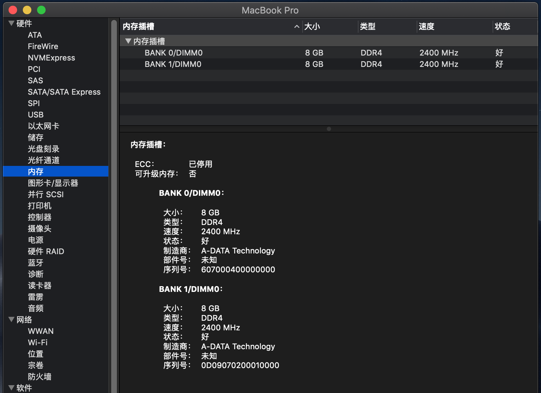The width and height of the screenshot is (541, 393).
Task: Open 打印机 printers entry
Action: click(x=40, y=206)
